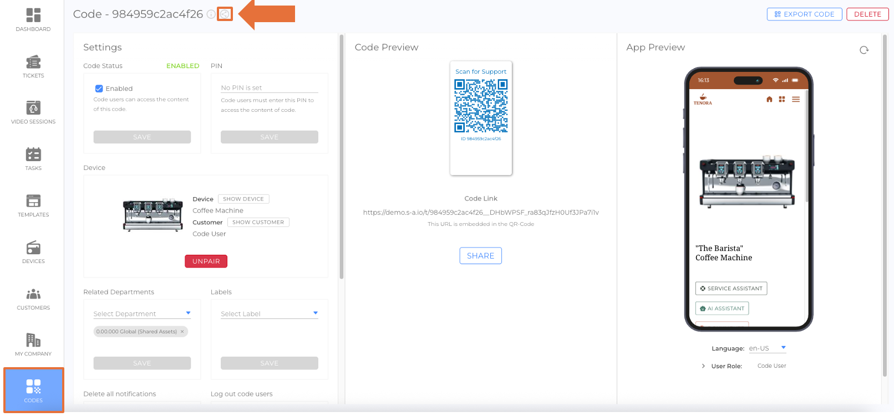
Task: Click the QR code preview thumbnail
Action: coord(481,106)
